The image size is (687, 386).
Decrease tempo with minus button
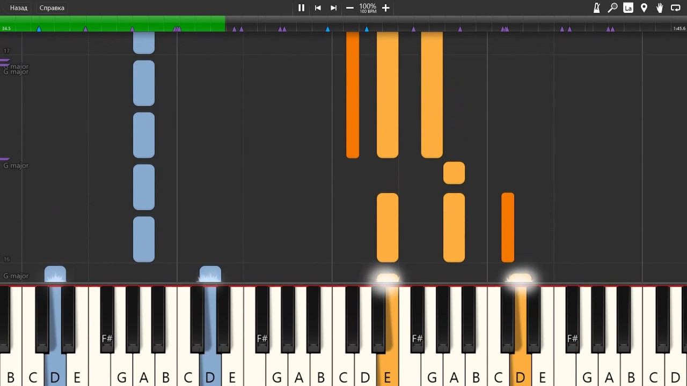point(350,8)
